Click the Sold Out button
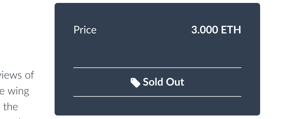 [157, 82]
